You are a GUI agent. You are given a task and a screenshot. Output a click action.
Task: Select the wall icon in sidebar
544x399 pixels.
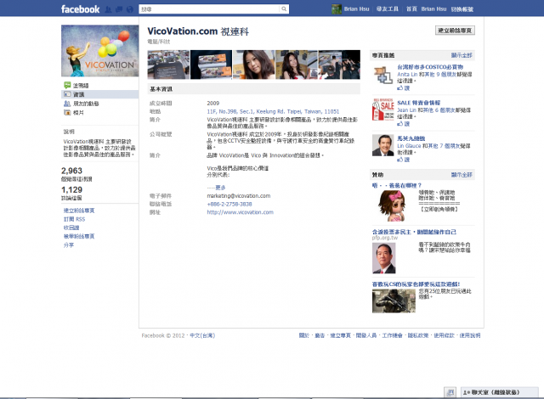click(x=67, y=85)
